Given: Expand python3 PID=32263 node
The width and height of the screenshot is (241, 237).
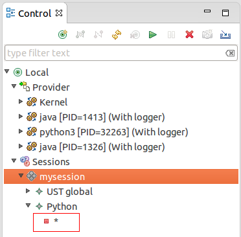Looking at the screenshot, I should (21, 131).
